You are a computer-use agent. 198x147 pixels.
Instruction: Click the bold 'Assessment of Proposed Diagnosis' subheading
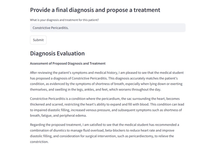[x=68, y=63]
